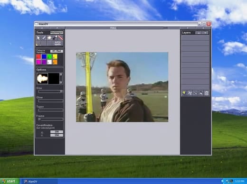Select the muzzle flash effect tool
The height and width of the screenshot is (184, 247).
pyautogui.click(x=49, y=38)
